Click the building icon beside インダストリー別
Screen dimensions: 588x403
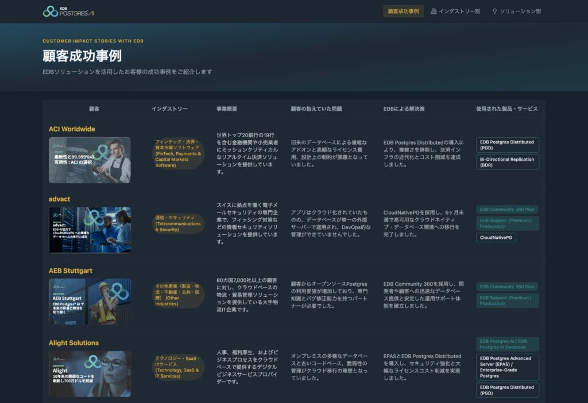coord(434,11)
